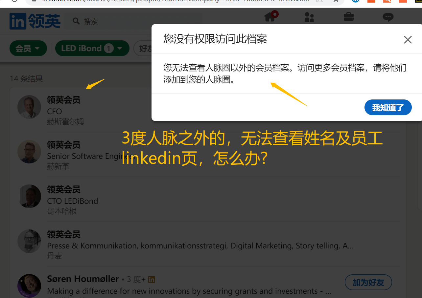Click the CFO member's profile photo

[x=29, y=107]
